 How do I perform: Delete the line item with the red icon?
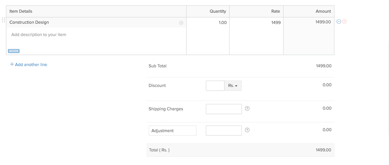tap(344, 22)
